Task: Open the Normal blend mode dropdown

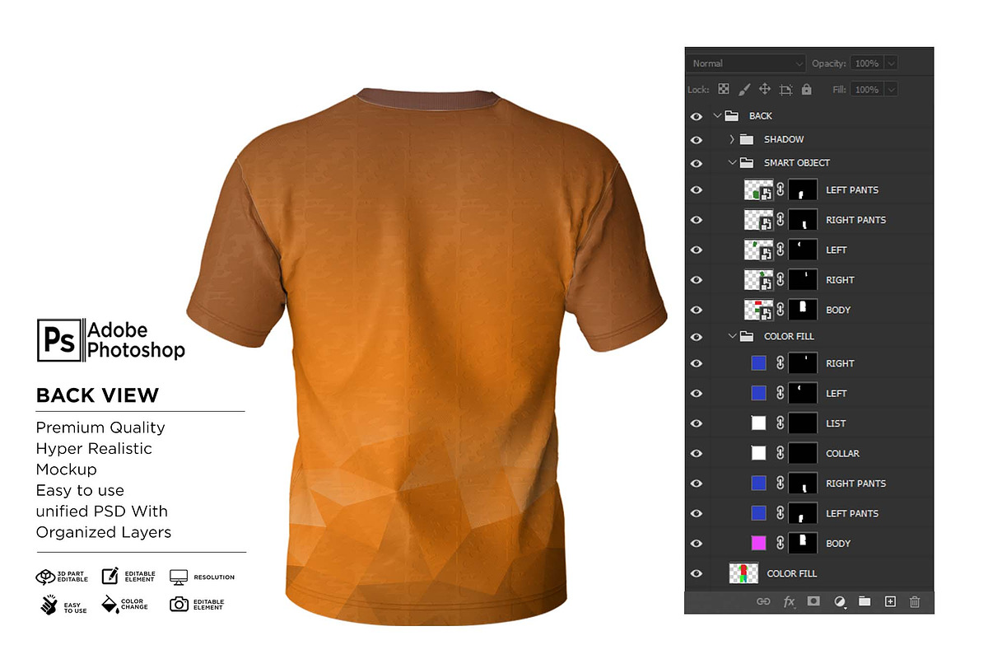Action: click(x=747, y=63)
